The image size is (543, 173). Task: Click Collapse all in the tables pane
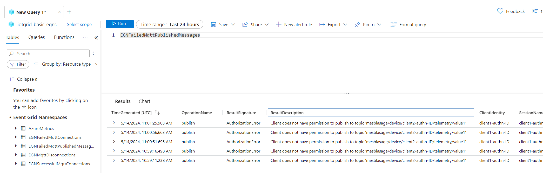pos(28,79)
